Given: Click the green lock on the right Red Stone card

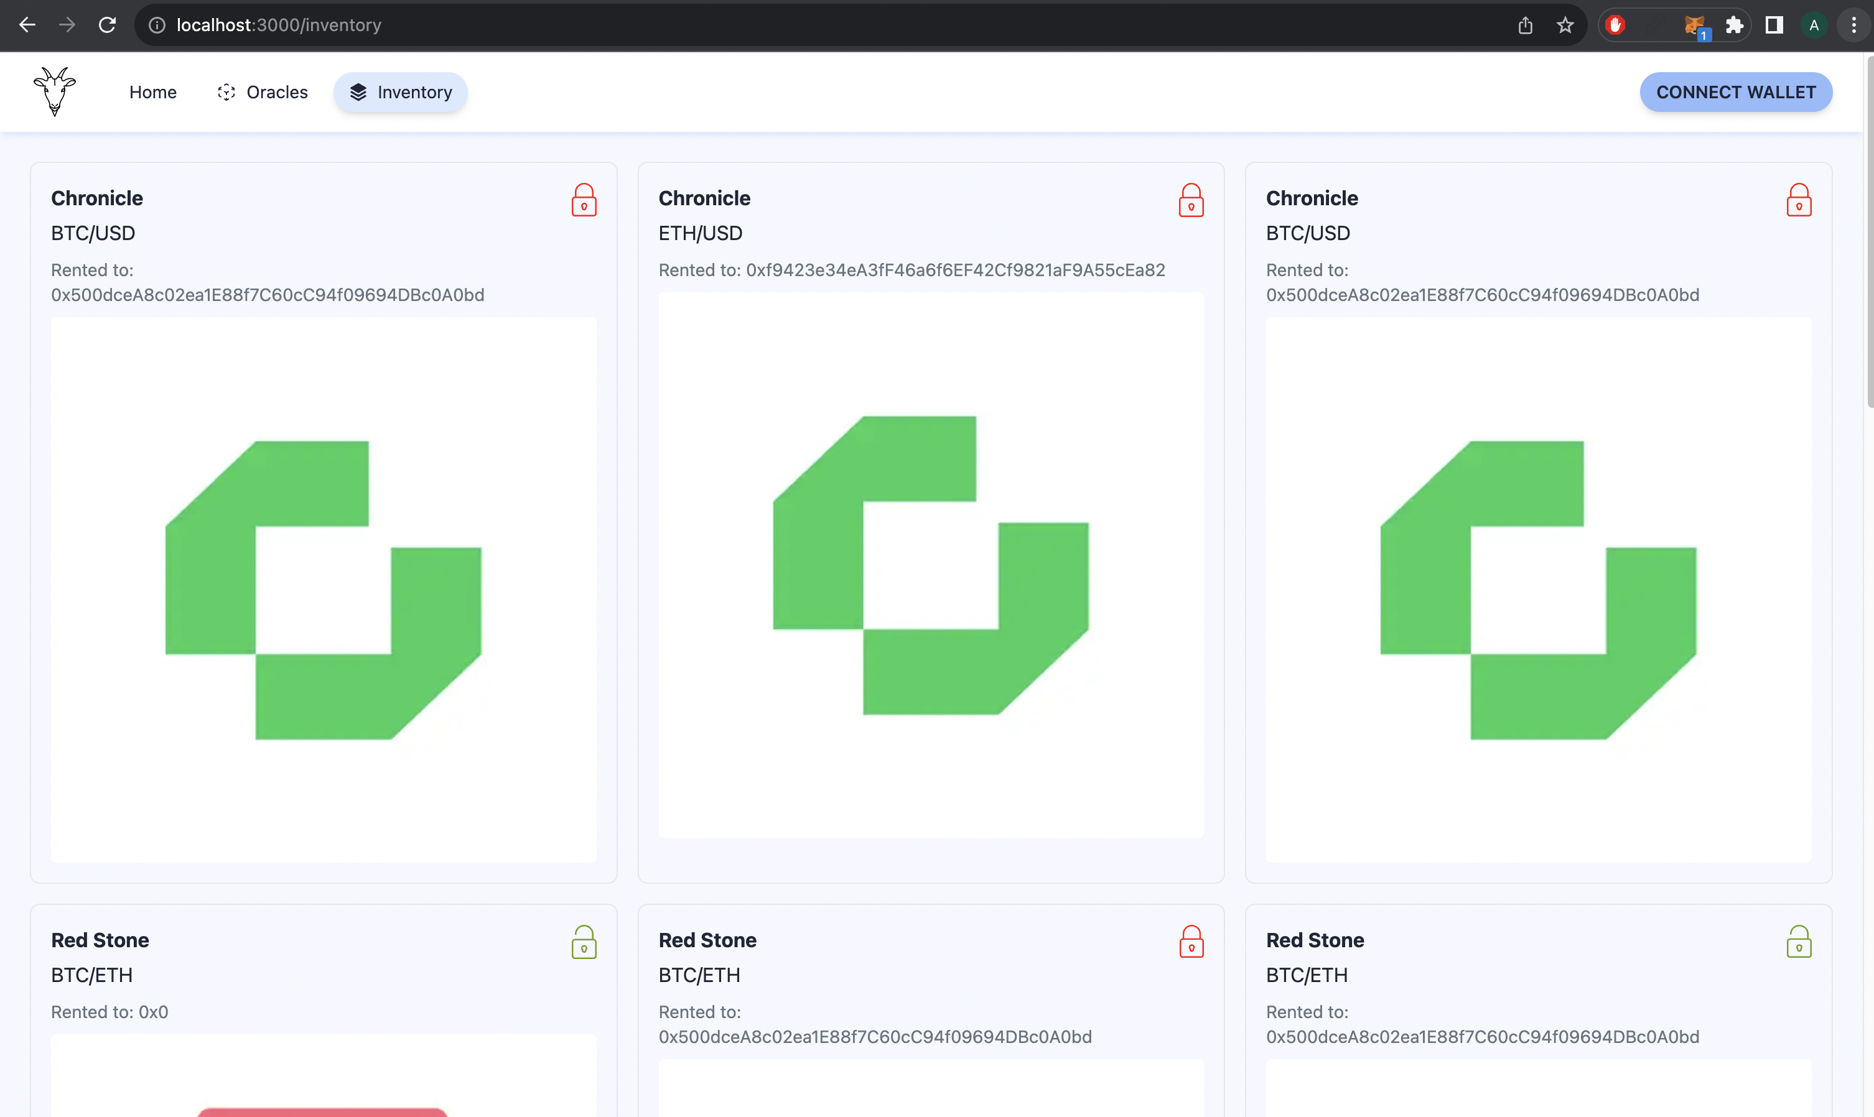Looking at the screenshot, I should coord(1798,942).
